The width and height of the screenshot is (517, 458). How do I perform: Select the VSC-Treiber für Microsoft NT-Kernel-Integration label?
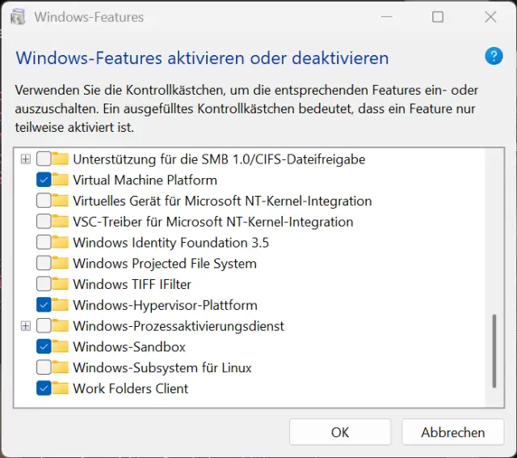click(x=212, y=222)
